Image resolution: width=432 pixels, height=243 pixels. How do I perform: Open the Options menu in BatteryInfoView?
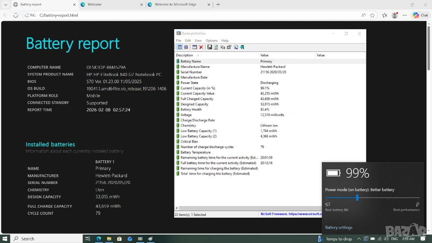[x=211, y=40]
